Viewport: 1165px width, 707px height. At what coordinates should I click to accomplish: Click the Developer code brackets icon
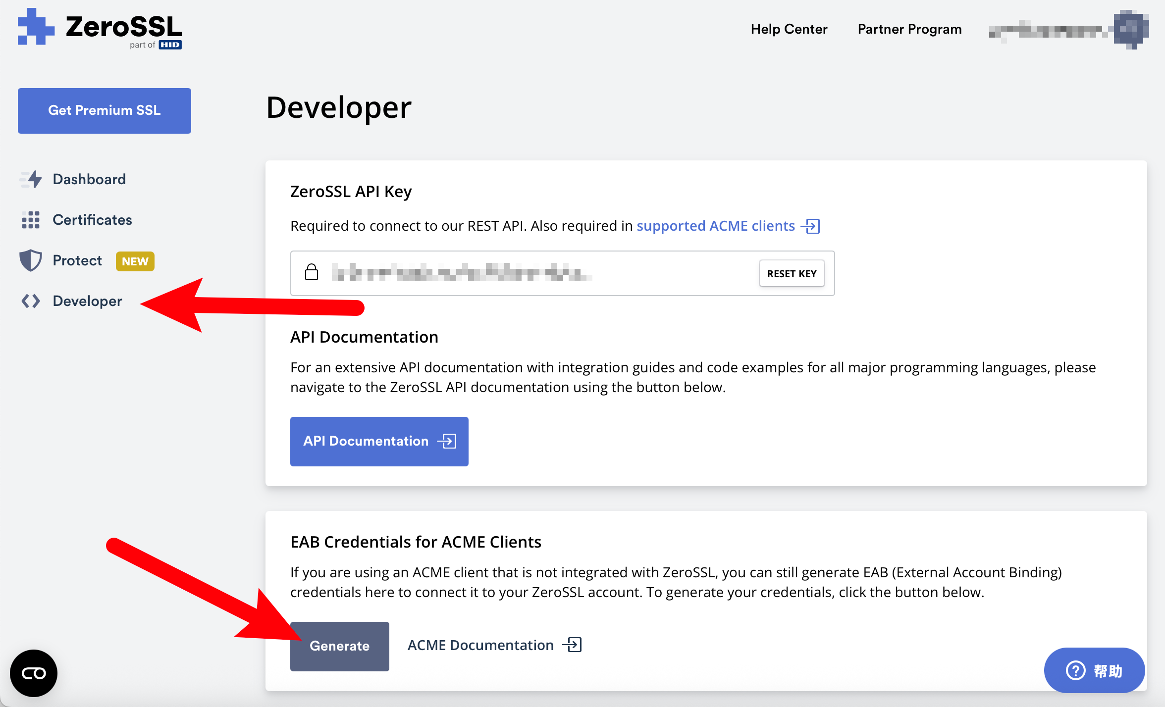(x=31, y=301)
